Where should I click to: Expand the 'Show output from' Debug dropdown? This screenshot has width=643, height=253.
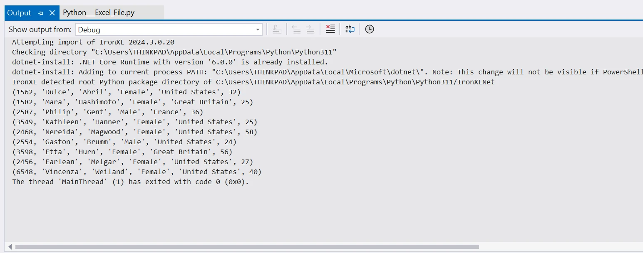(x=258, y=29)
